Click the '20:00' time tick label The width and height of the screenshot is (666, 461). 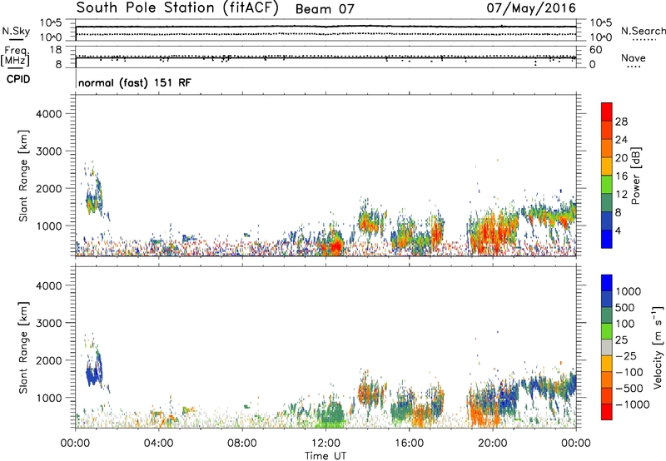coord(492,444)
